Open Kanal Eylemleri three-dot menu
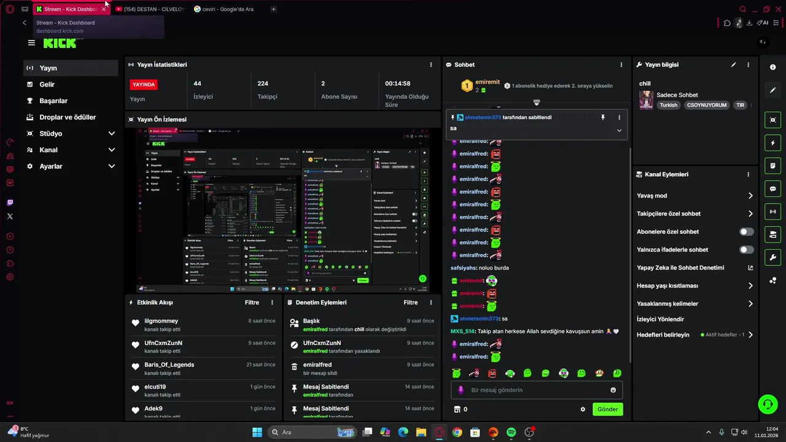This screenshot has height=442, width=786. click(x=748, y=174)
